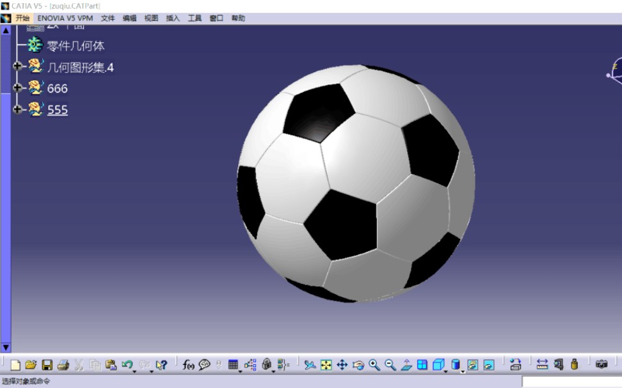The width and height of the screenshot is (622, 388).
Task: Click the Zoom Out magnifier
Action: (390, 364)
